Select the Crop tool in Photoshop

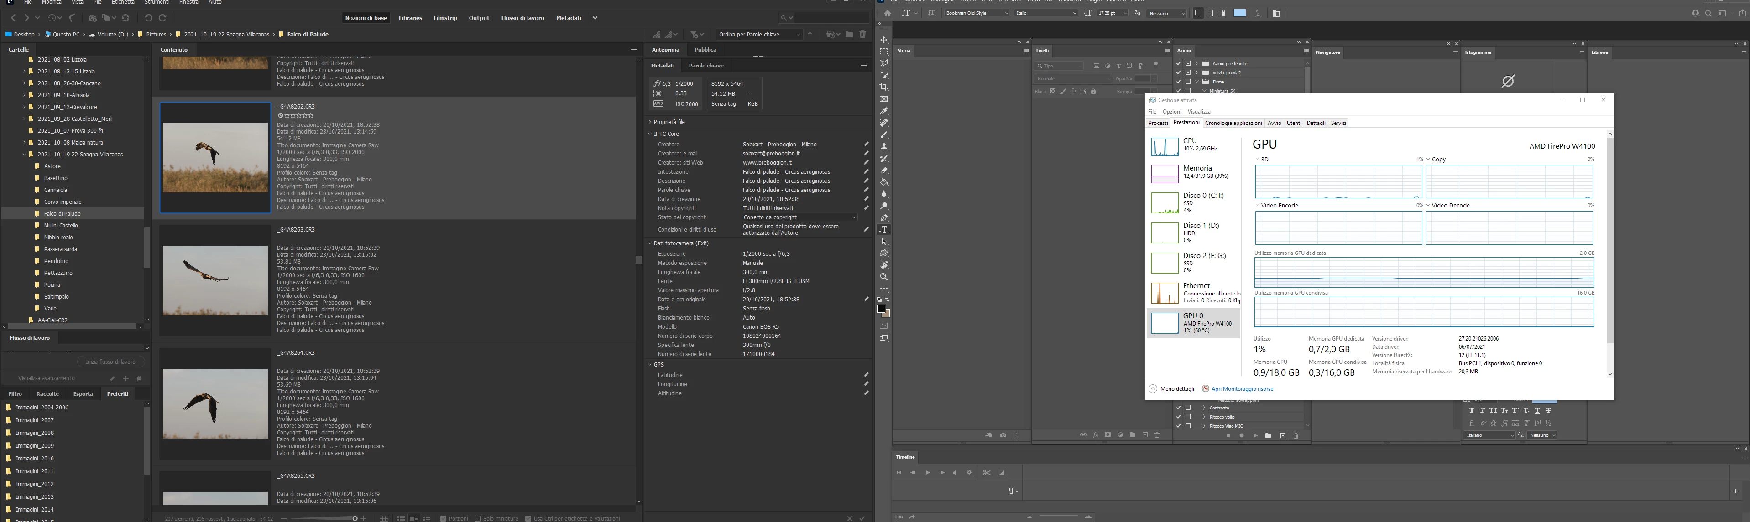pos(884,88)
